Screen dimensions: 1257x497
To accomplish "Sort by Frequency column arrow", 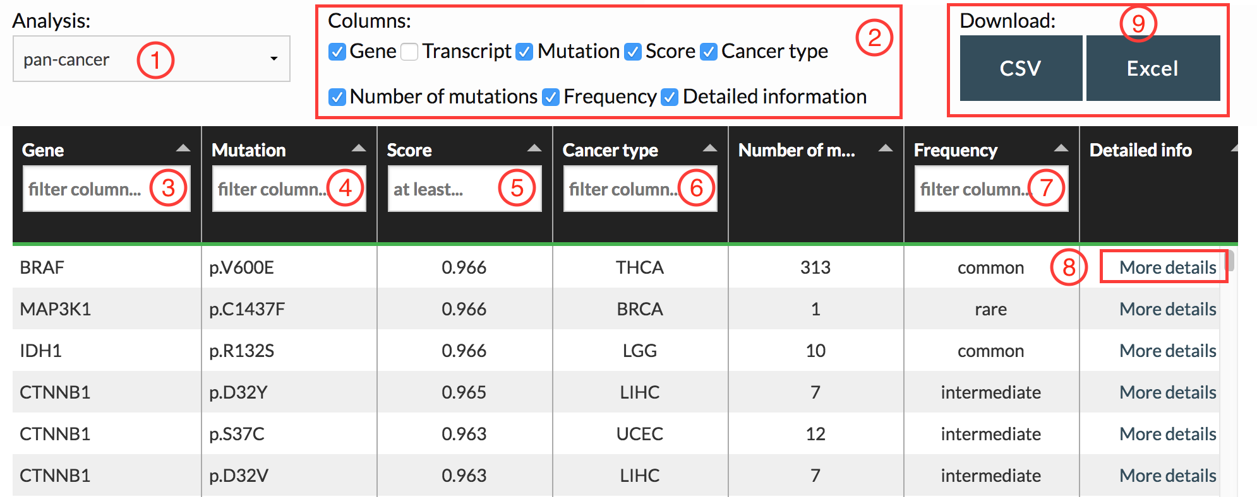I will pos(1061,148).
